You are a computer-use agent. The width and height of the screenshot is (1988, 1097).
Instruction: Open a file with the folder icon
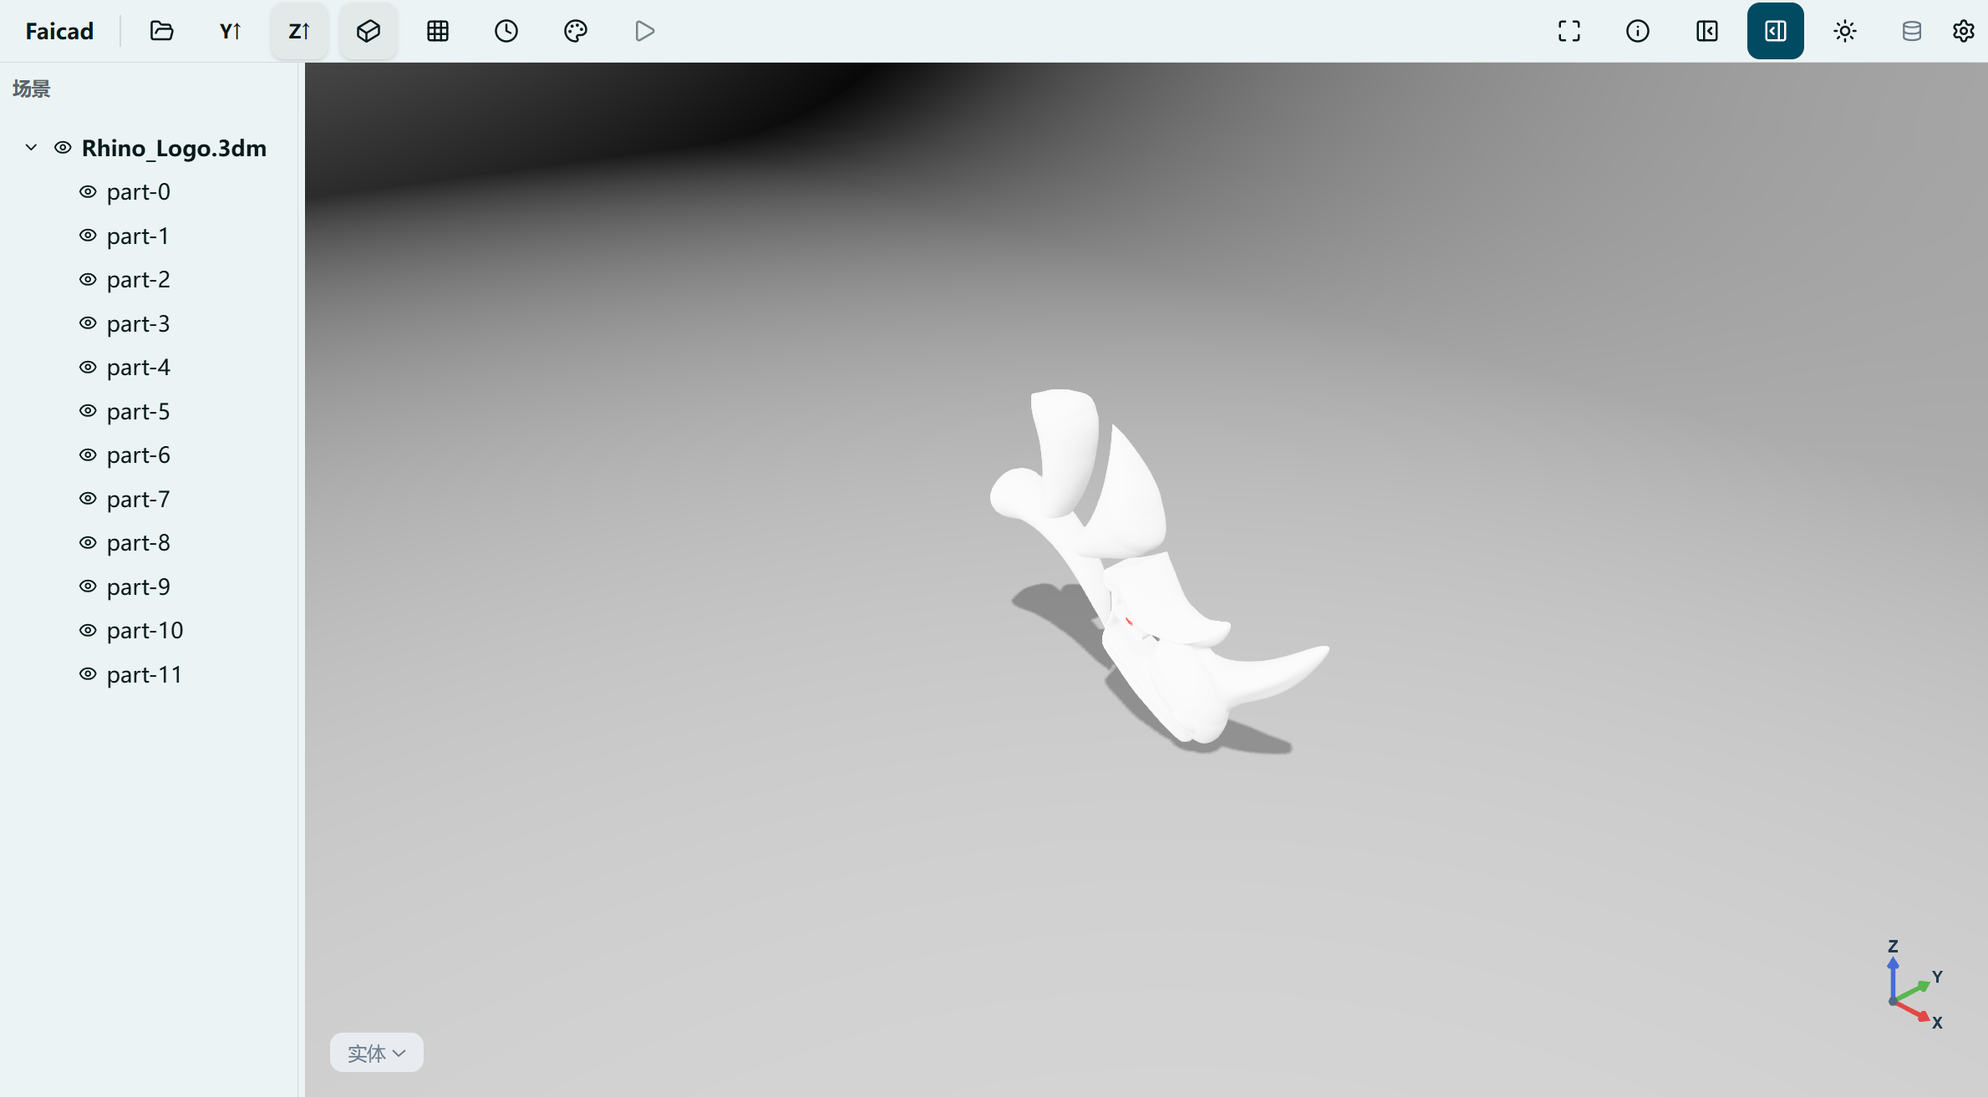pos(161,31)
